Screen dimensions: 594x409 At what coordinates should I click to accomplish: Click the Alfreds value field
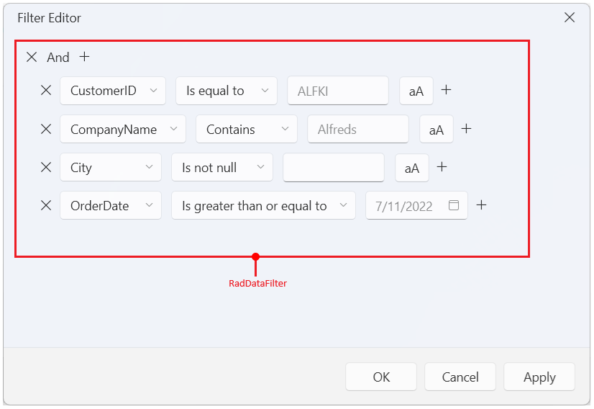coord(358,129)
